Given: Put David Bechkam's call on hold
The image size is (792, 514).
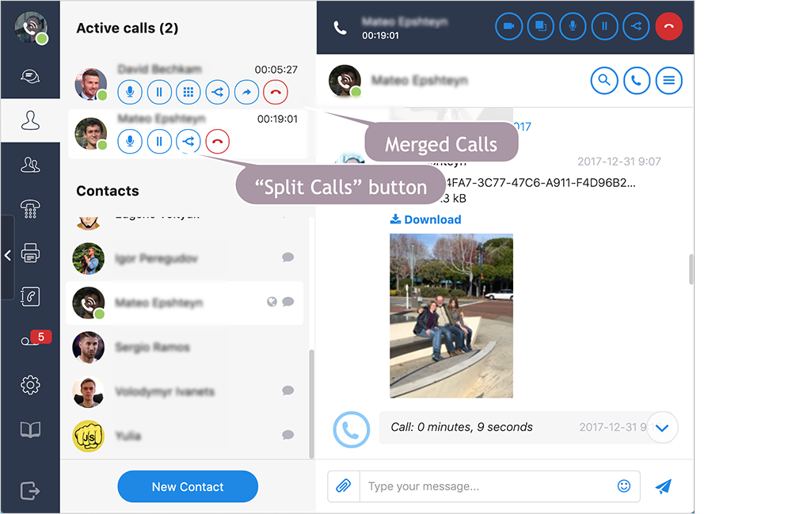Looking at the screenshot, I should tap(158, 92).
